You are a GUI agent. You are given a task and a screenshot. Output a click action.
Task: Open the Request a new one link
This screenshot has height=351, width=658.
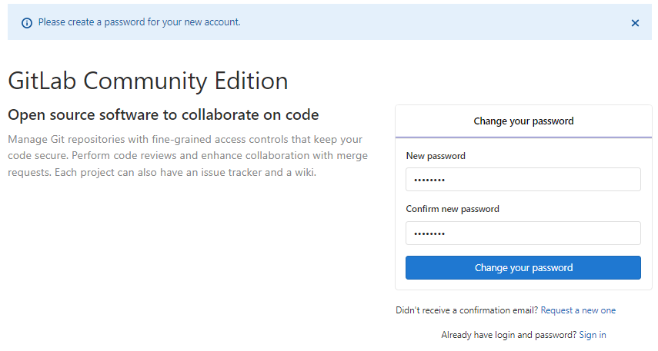(x=578, y=310)
